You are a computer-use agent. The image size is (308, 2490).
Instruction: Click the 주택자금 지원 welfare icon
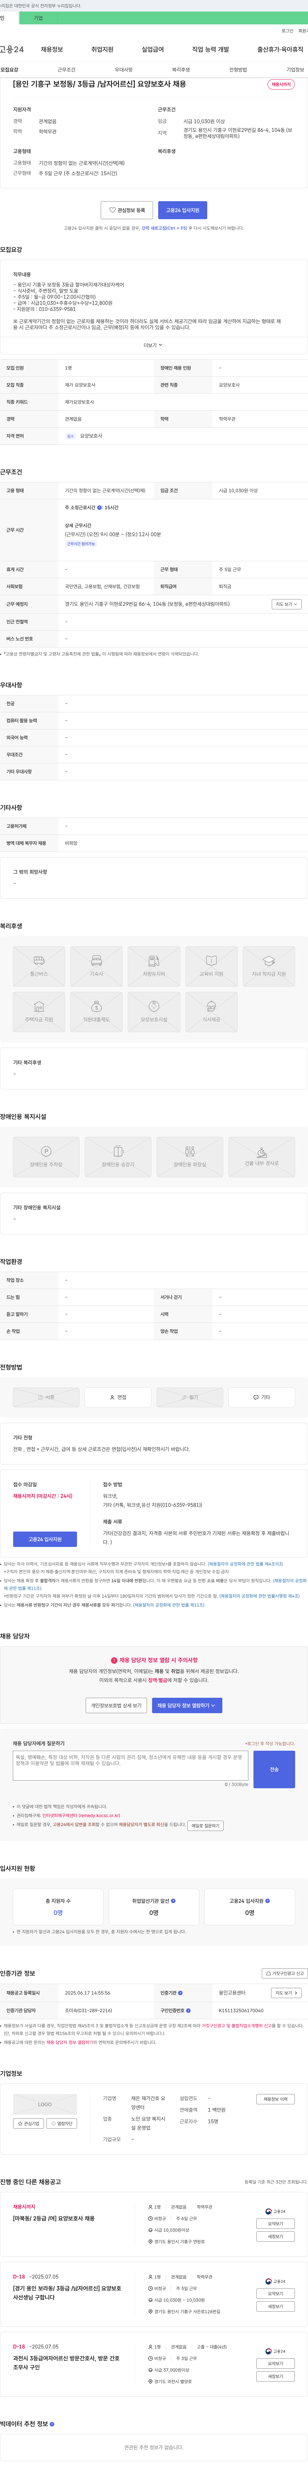coord(38,1012)
